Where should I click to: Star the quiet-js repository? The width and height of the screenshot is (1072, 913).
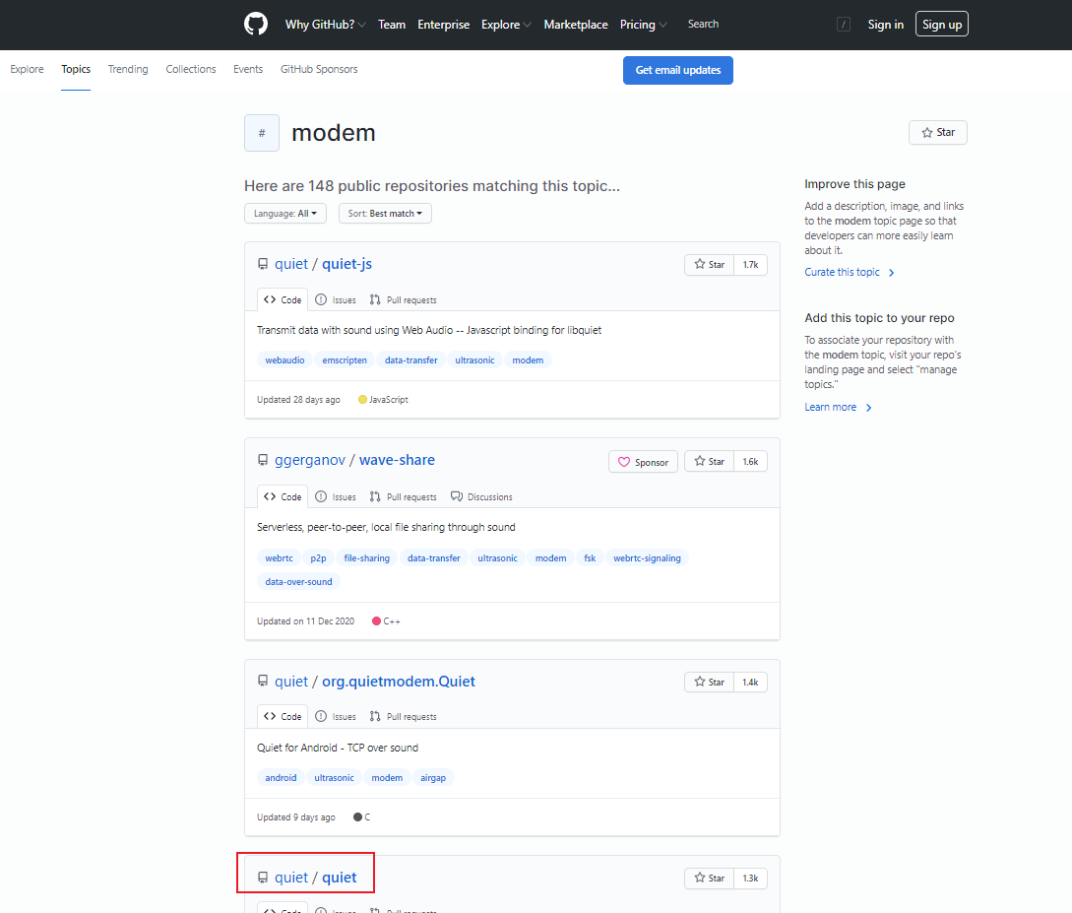tap(710, 265)
